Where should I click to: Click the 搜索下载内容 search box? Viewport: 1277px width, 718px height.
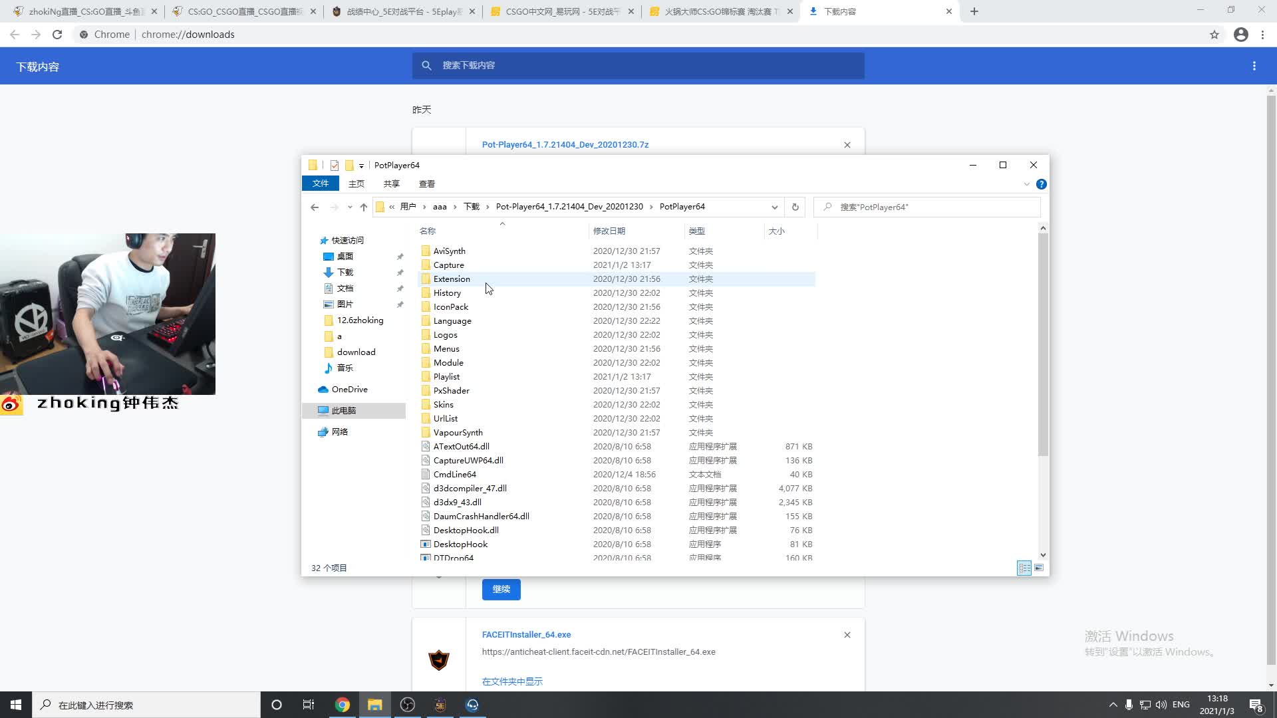click(638, 65)
